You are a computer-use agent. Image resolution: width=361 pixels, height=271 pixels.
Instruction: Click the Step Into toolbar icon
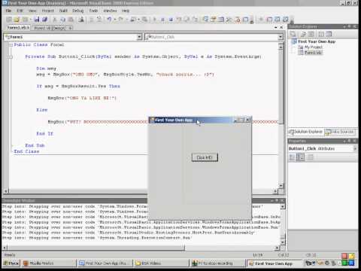pos(179,20)
